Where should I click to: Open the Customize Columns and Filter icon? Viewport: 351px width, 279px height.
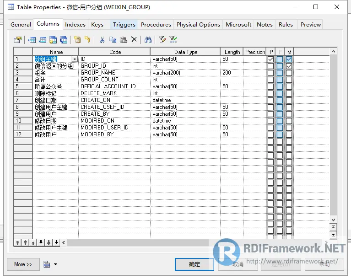pos(162,40)
